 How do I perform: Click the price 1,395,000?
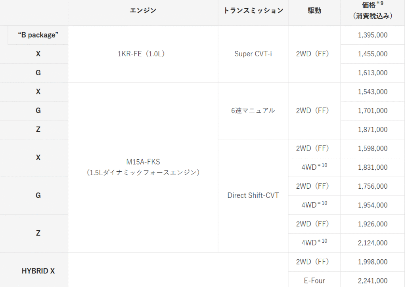pyautogui.click(x=372, y=35)
